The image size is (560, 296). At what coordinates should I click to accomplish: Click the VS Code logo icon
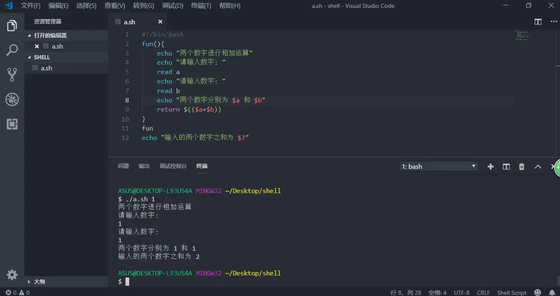point(8,6)
